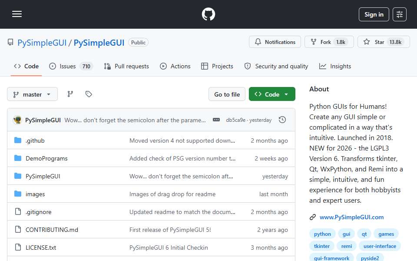Open the Pull requests tab
This screenshot has width=417, height=261.
pyautogui.click(x=126, y=66)
